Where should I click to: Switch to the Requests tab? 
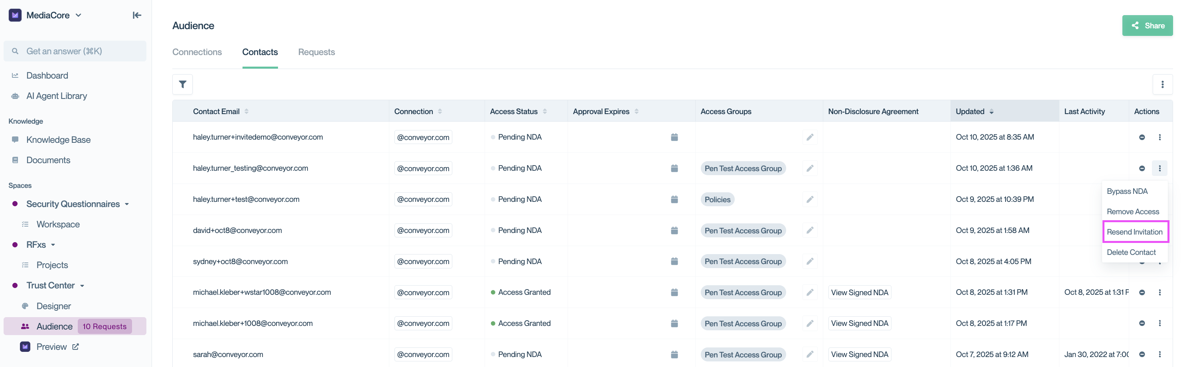(x=316, y=52)
